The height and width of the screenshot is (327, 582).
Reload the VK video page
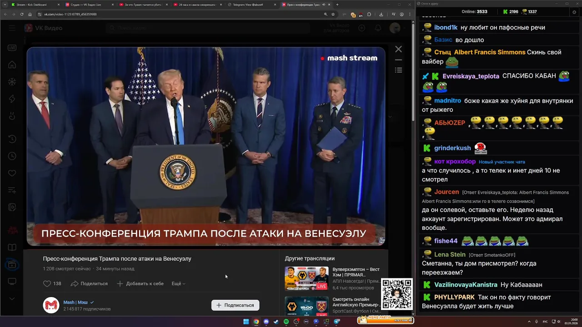22,14
